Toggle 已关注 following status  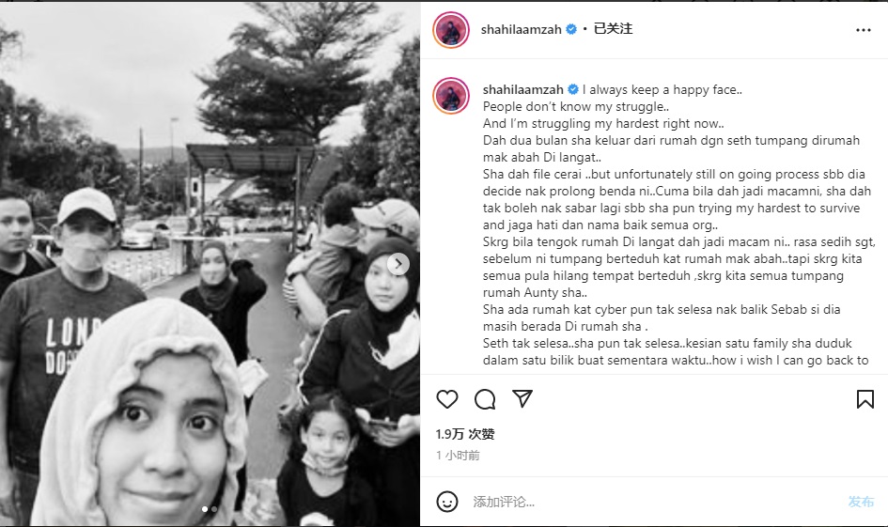[613, 29]
